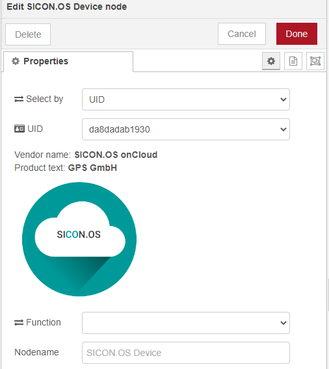Open UID dropdown showing da8dadab1930
The width and height of the screenshot is (329, 369).
[x=186, y=129]
